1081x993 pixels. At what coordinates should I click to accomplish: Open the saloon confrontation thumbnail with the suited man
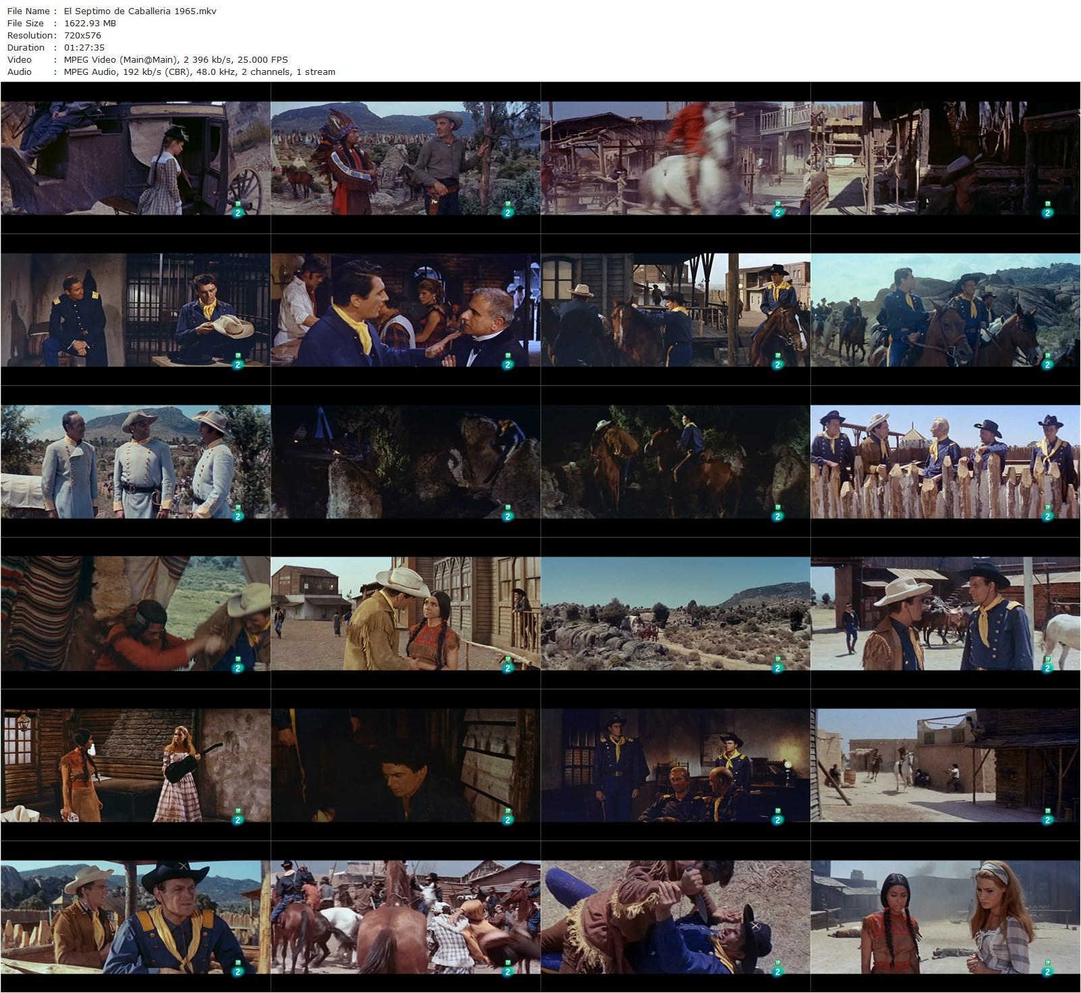pos(405,310)
